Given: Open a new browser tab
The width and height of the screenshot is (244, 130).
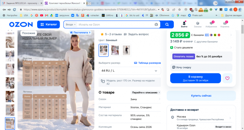Looking at the screenshot, I should [89, 3].
